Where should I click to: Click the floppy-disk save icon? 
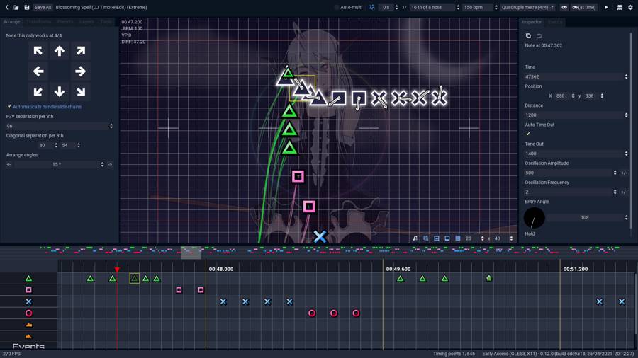27,7
